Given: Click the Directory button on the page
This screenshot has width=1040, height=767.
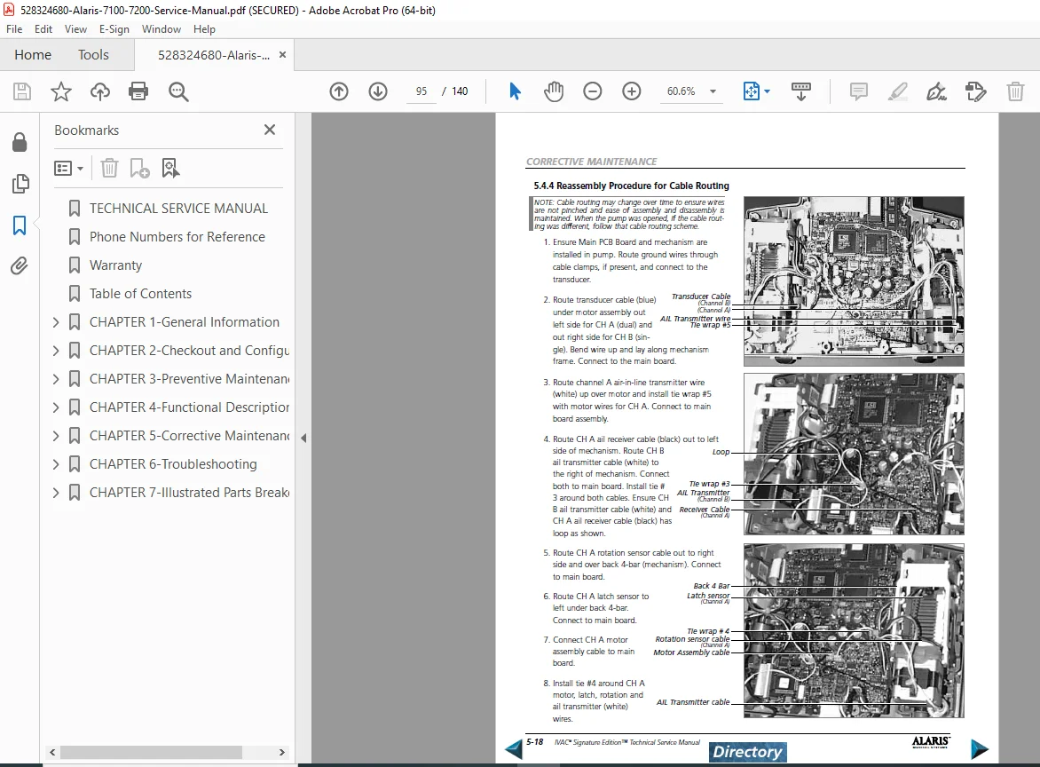Looking at the screenshot, I should [747, 752].
